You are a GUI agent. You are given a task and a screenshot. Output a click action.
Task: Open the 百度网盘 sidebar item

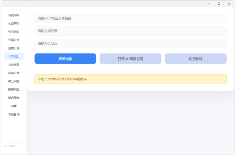point(14,15)
